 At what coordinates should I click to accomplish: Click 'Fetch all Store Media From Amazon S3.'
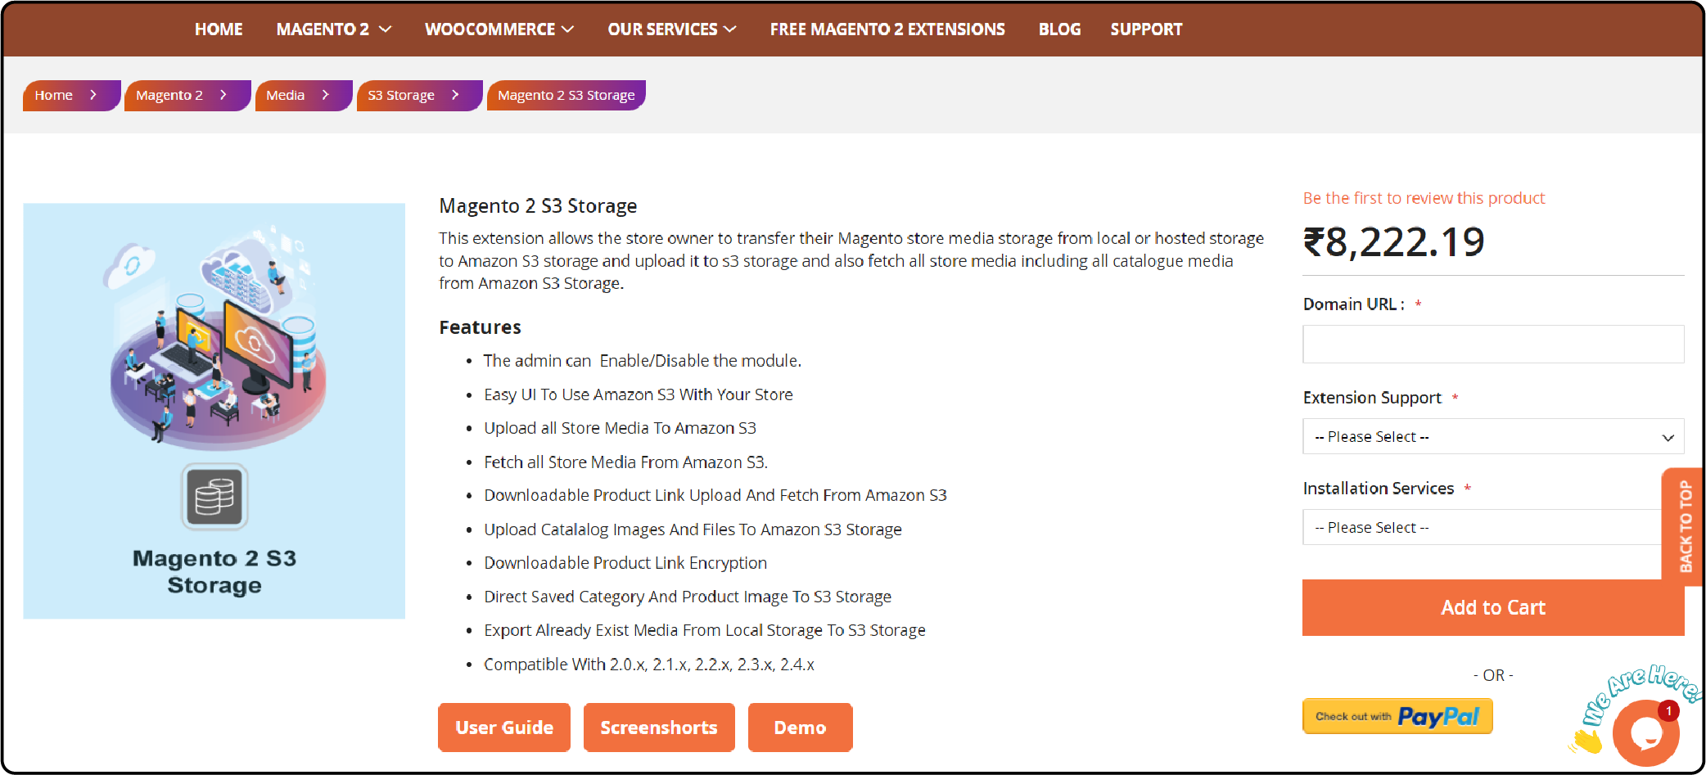[x=625, y=462]
